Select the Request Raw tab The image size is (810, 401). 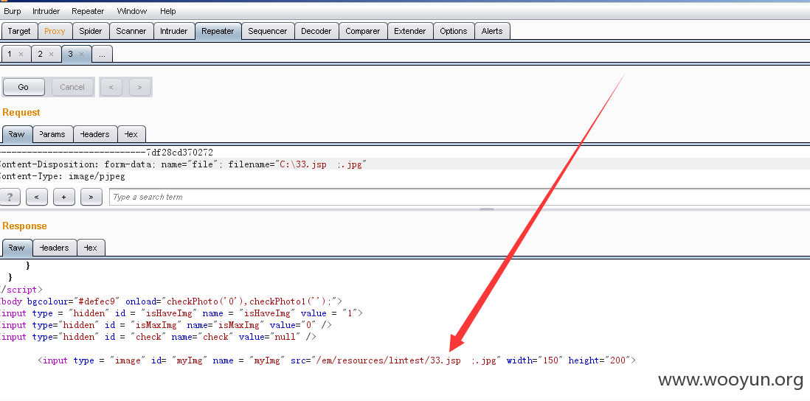(16, 134)
